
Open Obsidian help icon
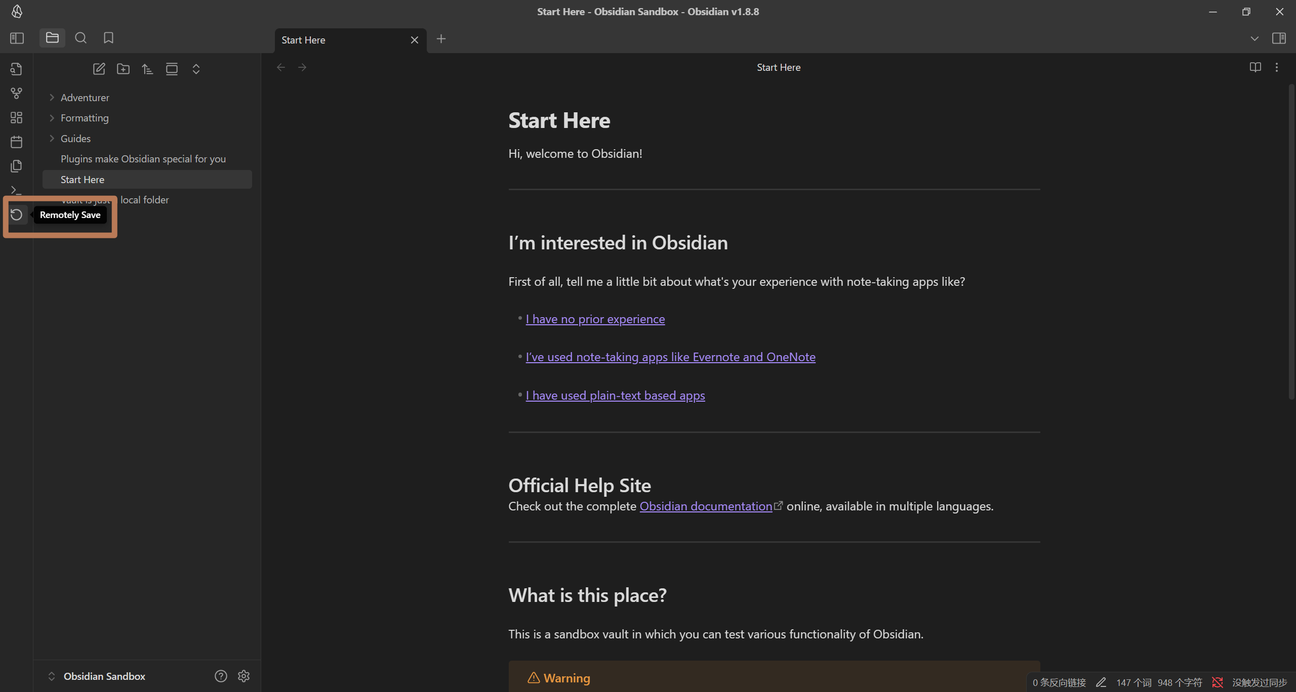[221, 676]
